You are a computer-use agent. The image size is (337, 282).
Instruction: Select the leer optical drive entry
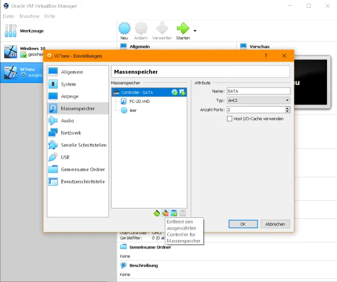point(133,110)
